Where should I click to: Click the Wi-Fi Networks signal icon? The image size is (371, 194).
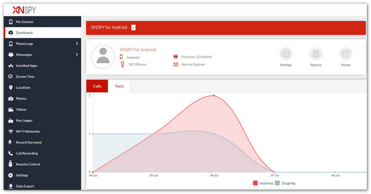coord(11,132)
